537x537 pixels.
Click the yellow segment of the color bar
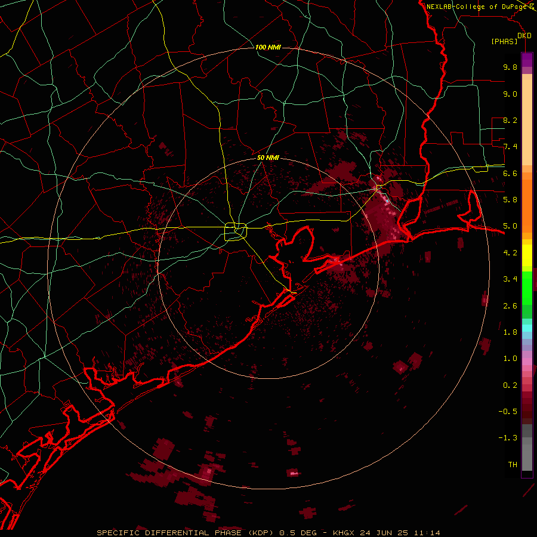click(x=527, y=255)
